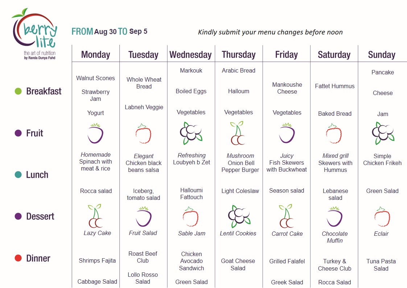The width and height of the screenshot is (407, 288).
Task: Click the red dot beside Dinner
Action: coord(18,258)
